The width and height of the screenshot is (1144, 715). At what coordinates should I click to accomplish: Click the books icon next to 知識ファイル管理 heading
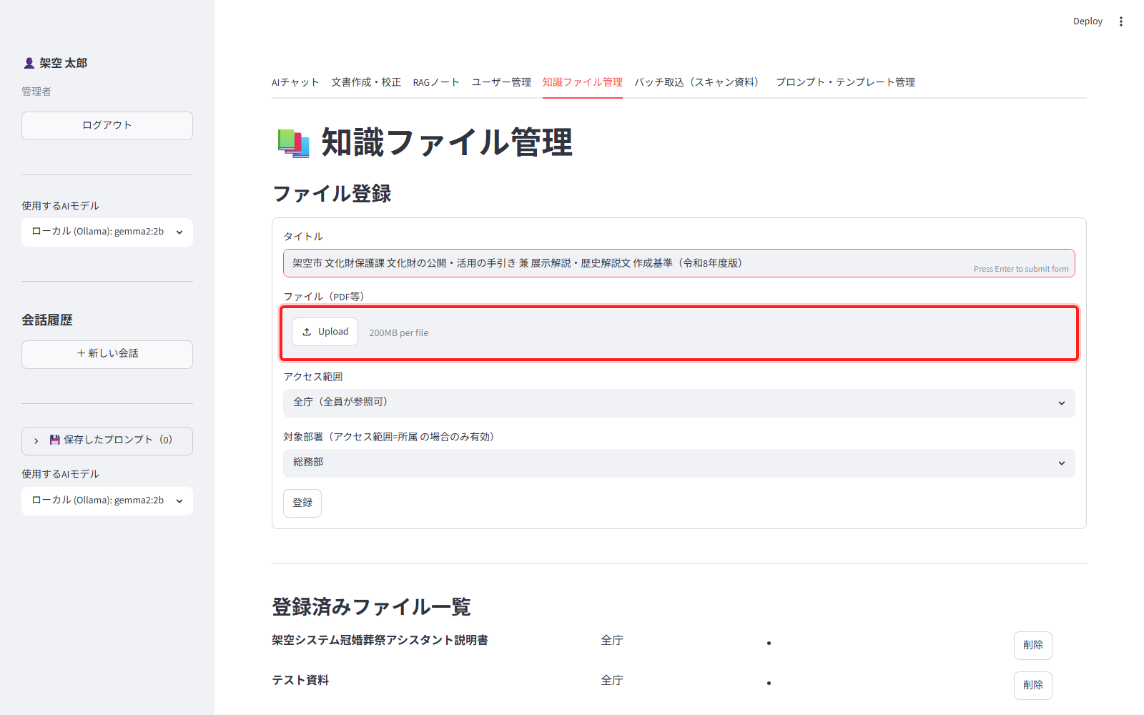(293, 143)
